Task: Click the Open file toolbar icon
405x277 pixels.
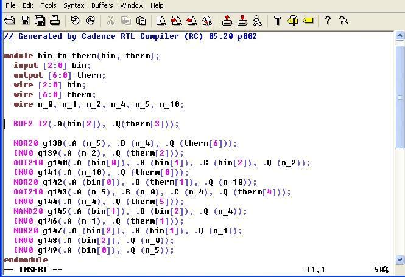Action: [10, 21]
